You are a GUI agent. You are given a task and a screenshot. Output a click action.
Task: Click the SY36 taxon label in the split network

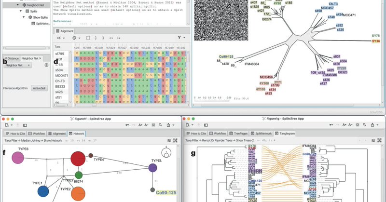[x=376, y=41]
